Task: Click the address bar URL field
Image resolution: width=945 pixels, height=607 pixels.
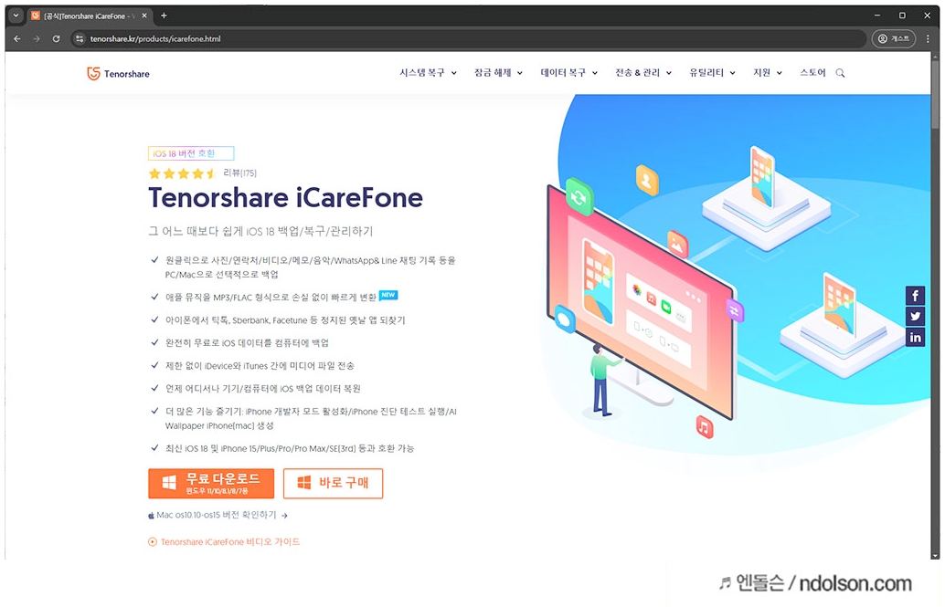Action: (470, 38)
